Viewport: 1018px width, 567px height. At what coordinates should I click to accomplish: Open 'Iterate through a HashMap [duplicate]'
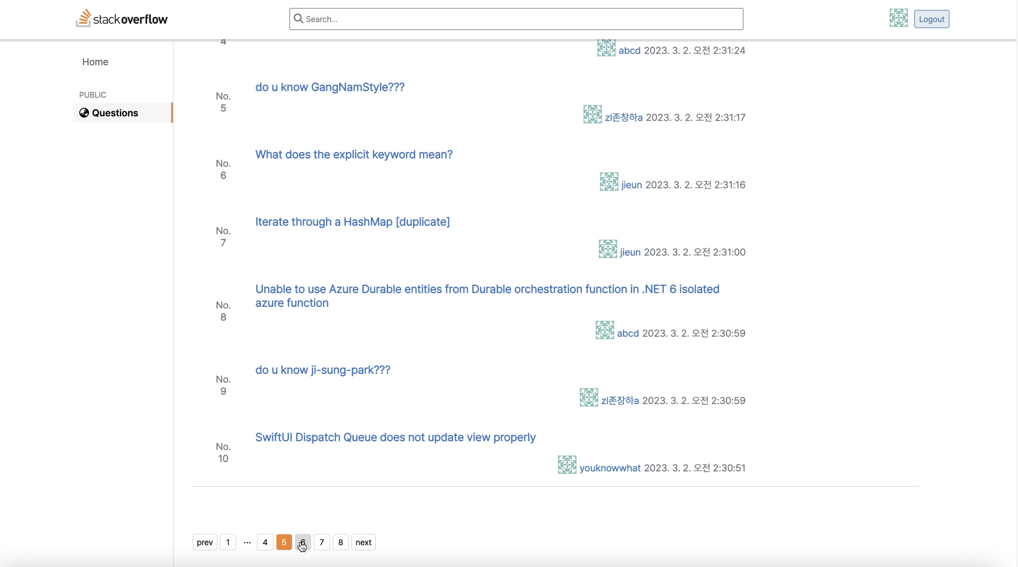[352, 222]
